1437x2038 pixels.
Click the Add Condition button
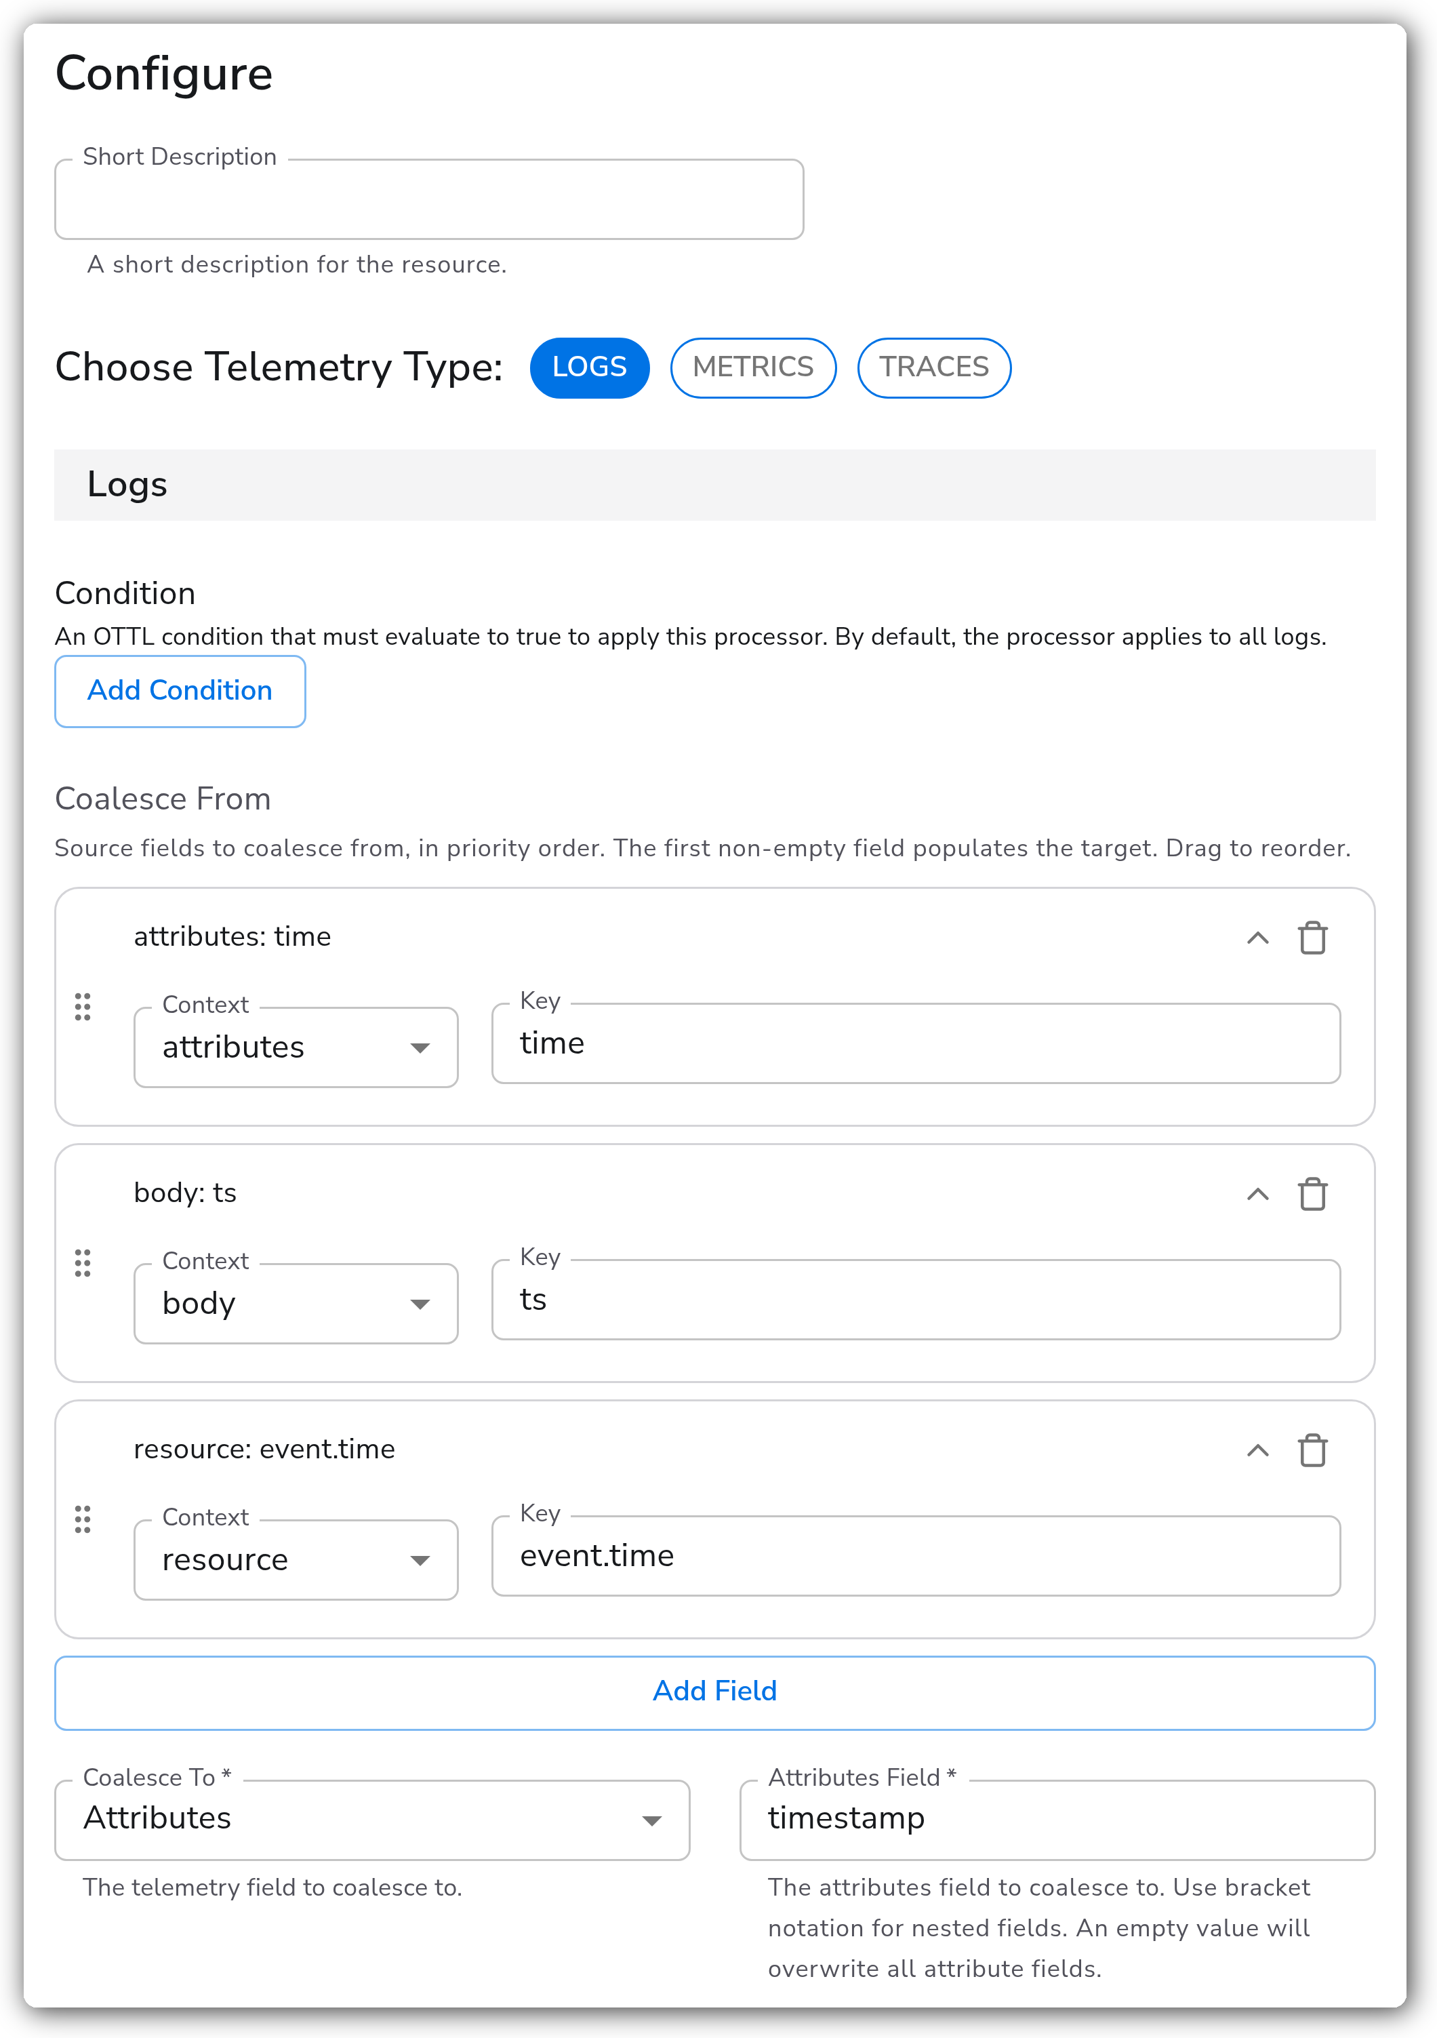coord(180,691)
